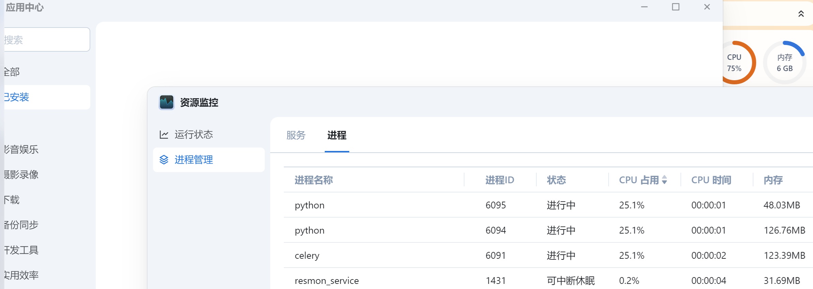Click the 进程ID column header
The width and height of the screenshot is (813, 289).
tap(500, 180)
